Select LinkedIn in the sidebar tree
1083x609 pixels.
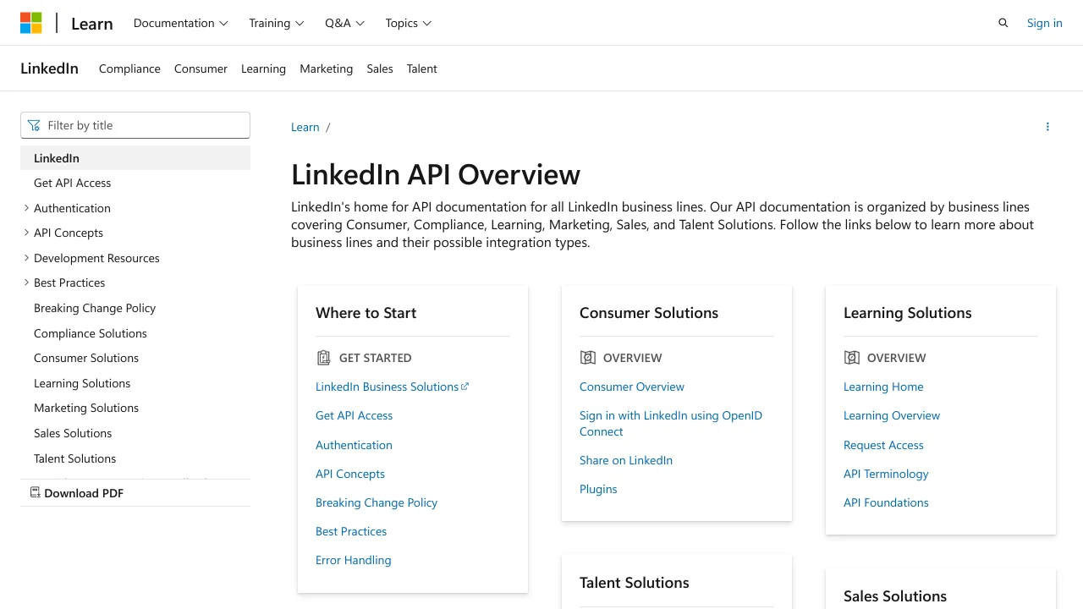[135, 158]
